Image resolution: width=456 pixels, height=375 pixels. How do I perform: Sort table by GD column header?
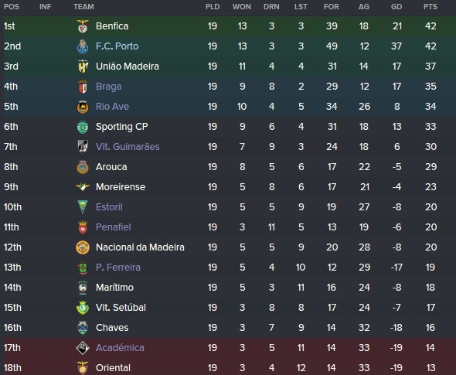pos(396,7)
